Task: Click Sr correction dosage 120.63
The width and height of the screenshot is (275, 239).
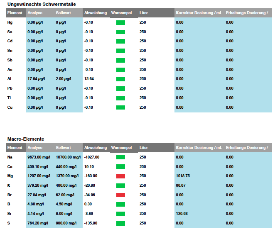Action: click(x=182, y=214)
